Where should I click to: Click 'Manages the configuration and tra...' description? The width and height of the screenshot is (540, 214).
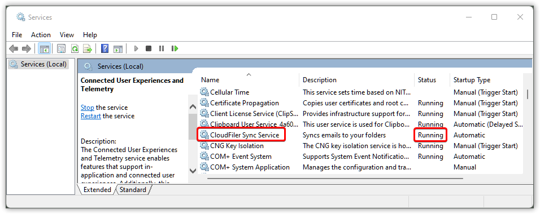(356, 167)
